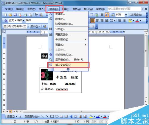Viewport: 149px width, 125px height.
Task: Open the 显示(S) reviewing menu
Action: pyautogui.click(x=35, y=26)
